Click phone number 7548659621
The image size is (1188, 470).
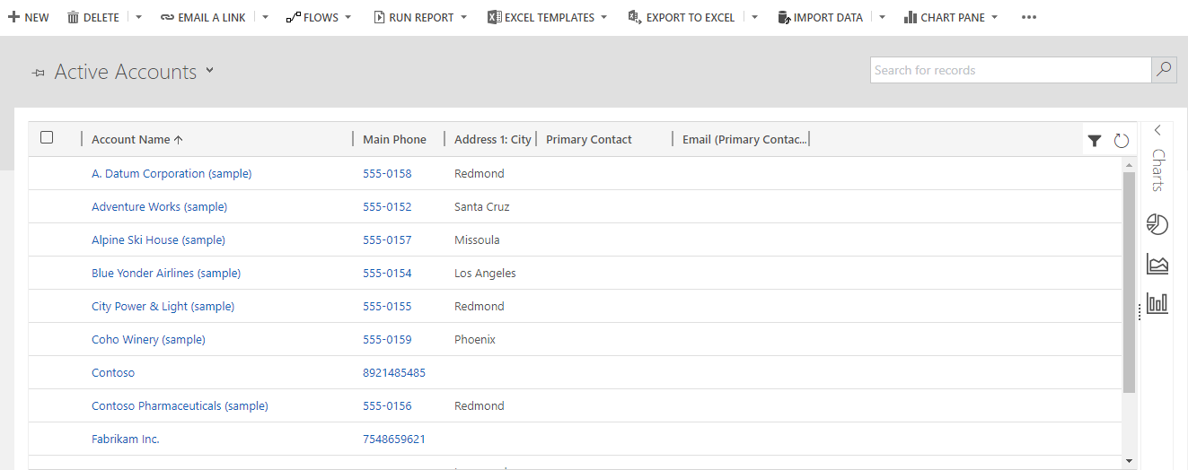394,440
